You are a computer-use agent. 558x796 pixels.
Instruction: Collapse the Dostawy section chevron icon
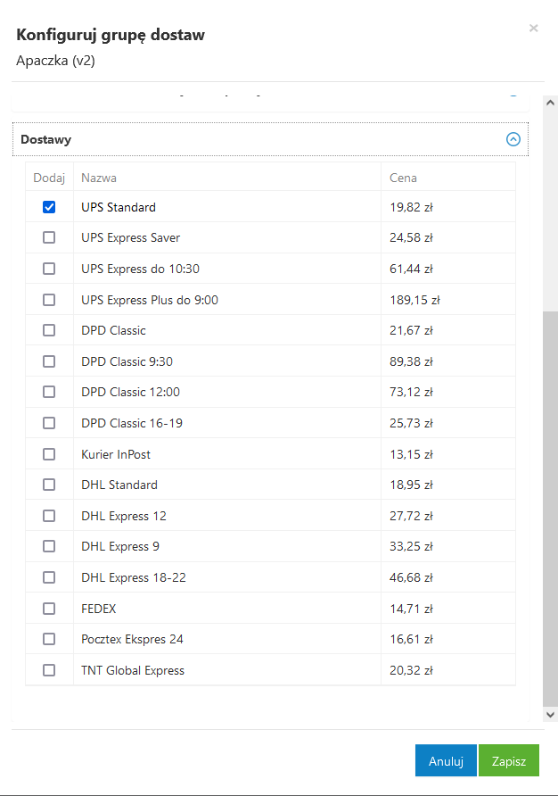tap(513, 139)
